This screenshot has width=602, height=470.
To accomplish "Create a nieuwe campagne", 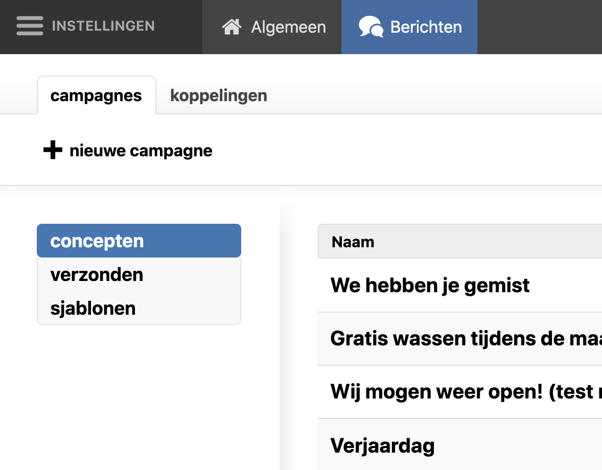I will click(x=141, y=151).
